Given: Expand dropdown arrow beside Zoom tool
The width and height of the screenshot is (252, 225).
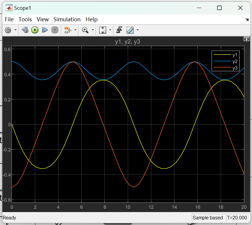Looking at the screenshot, I should 93,30.
